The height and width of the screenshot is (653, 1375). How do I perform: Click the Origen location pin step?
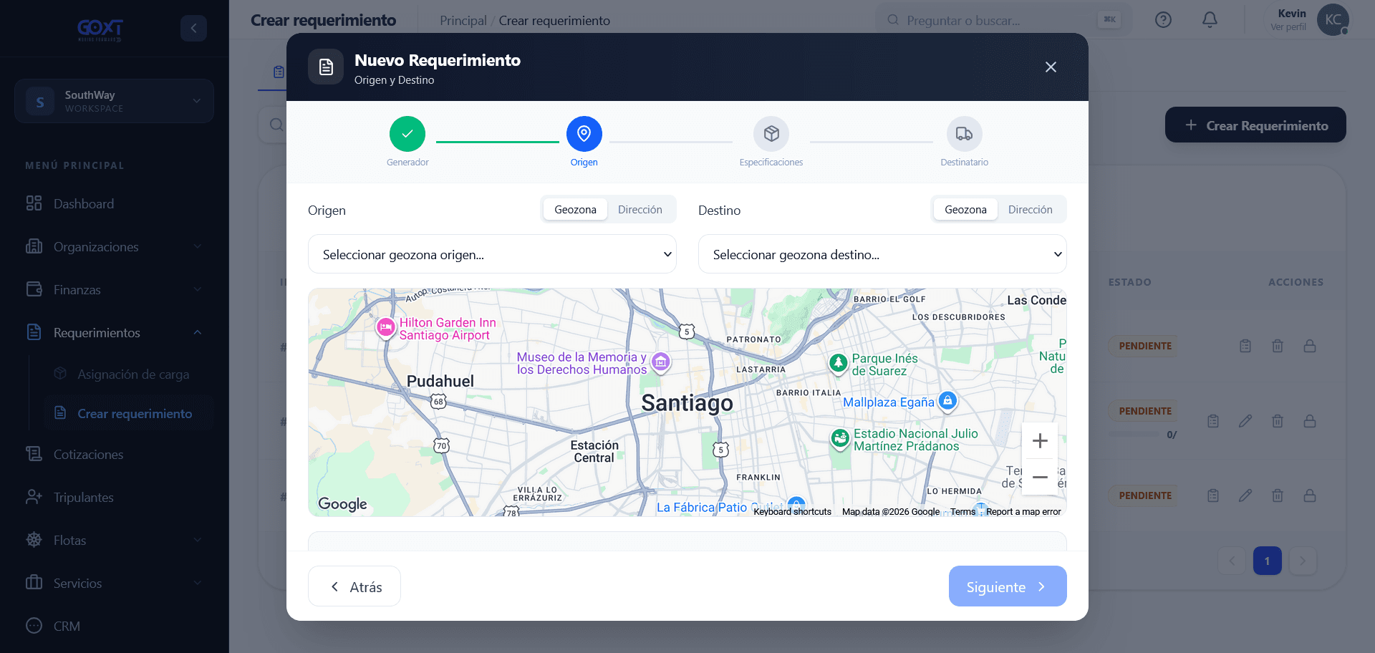(x=584, y=134)
